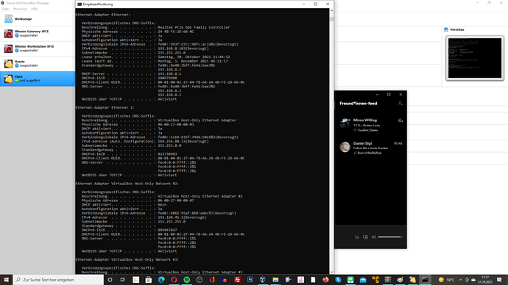Open the Datei menu in VirtualBox

(6, 9)
